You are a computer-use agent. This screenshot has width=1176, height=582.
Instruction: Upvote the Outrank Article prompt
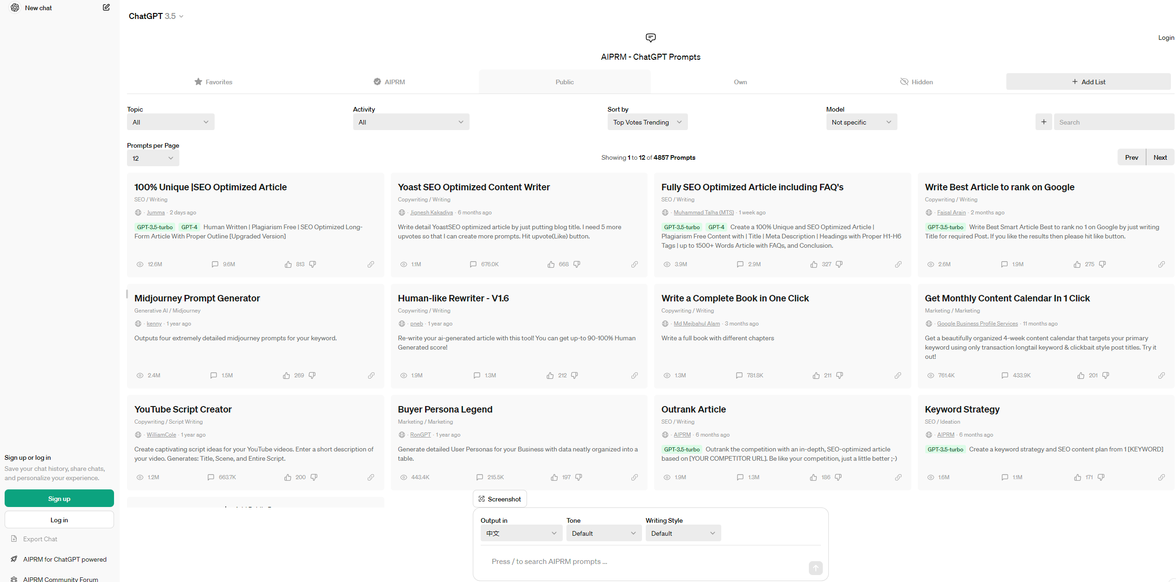point(814,477)
